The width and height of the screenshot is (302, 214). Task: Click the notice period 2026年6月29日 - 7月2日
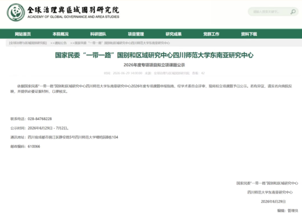(x=48, y=128)
